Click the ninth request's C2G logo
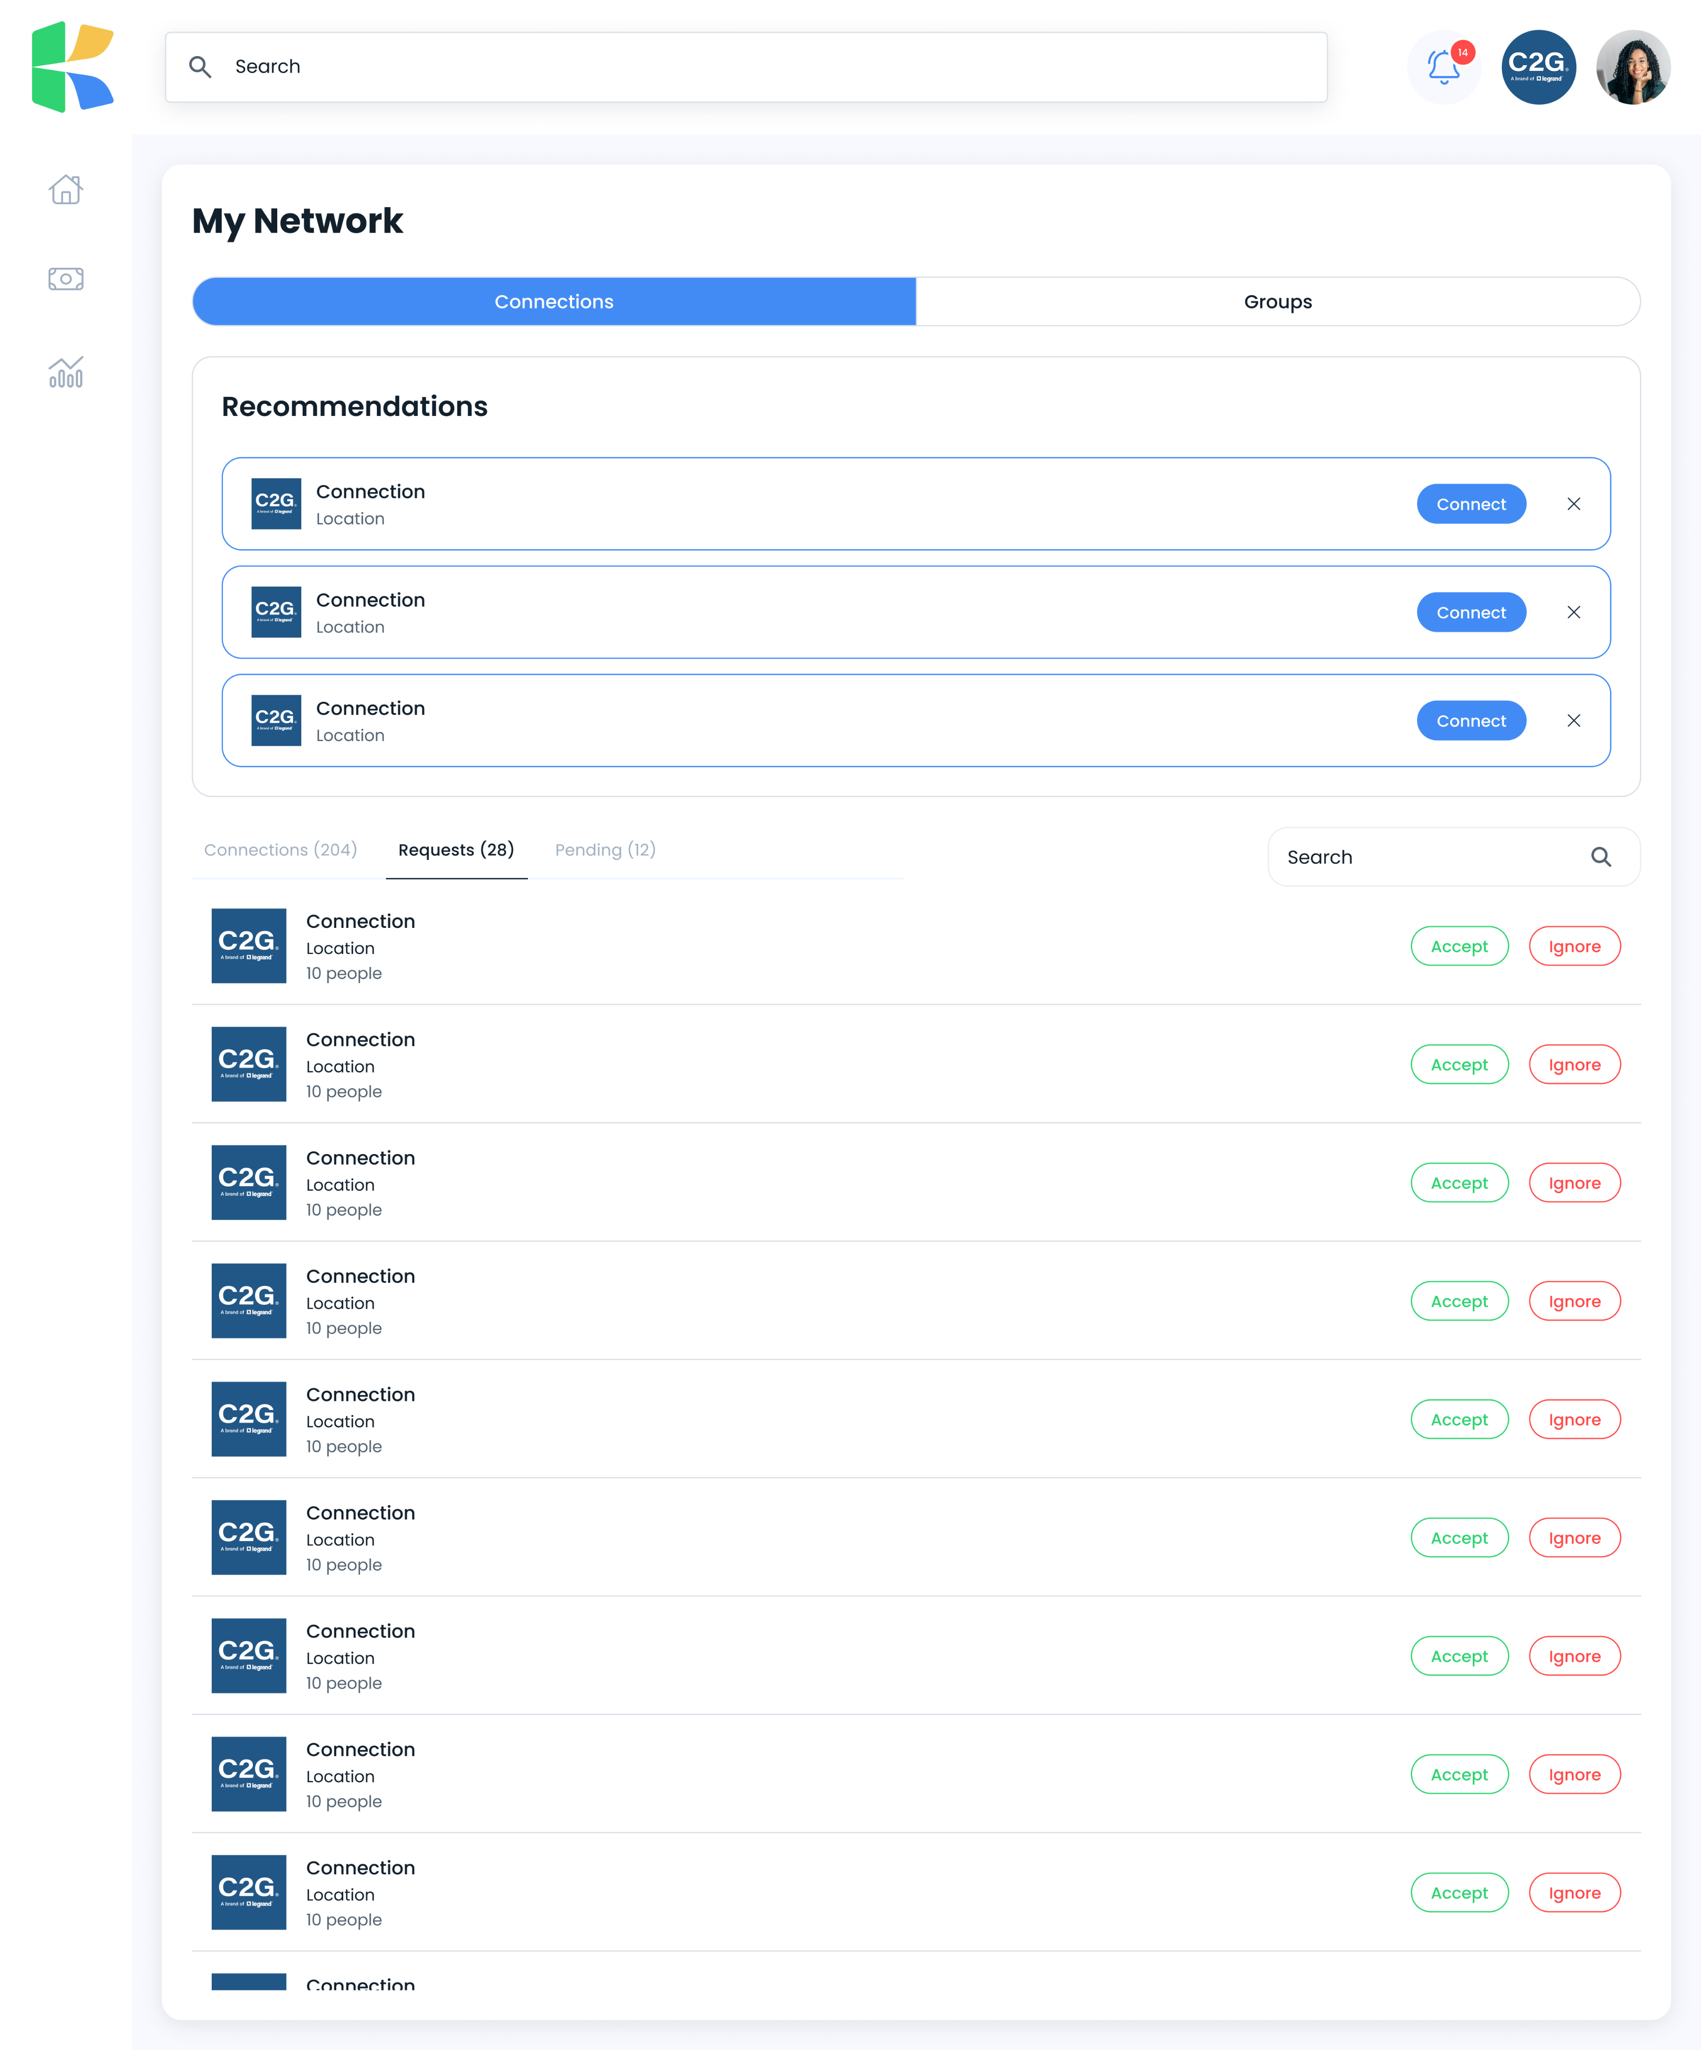1701x2050 pixels. [x=249, y=1892]
